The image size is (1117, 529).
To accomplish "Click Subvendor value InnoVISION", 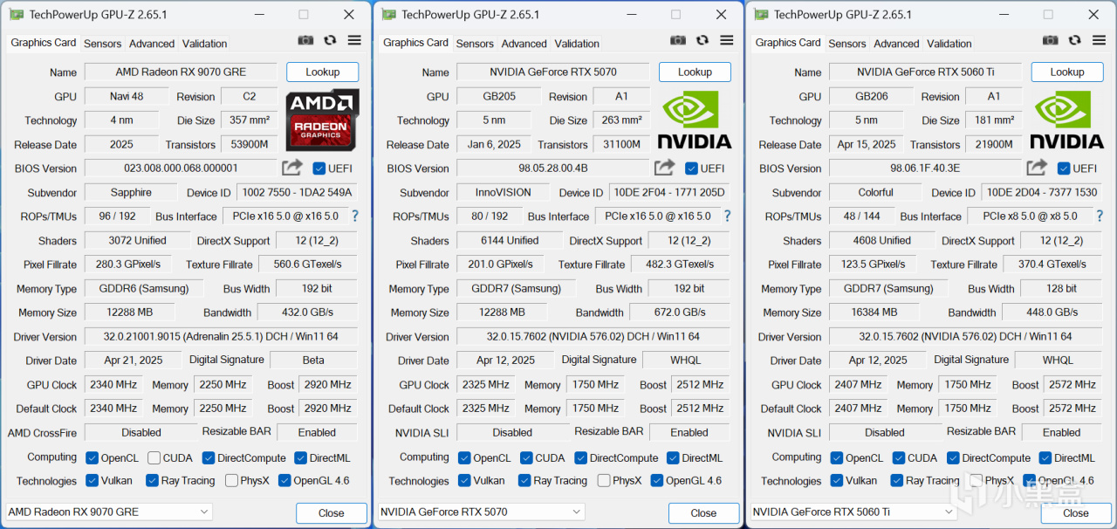I will pos(504,192).
